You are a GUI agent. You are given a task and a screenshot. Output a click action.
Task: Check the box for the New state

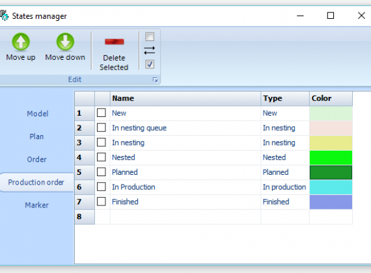tap(102, 112)
